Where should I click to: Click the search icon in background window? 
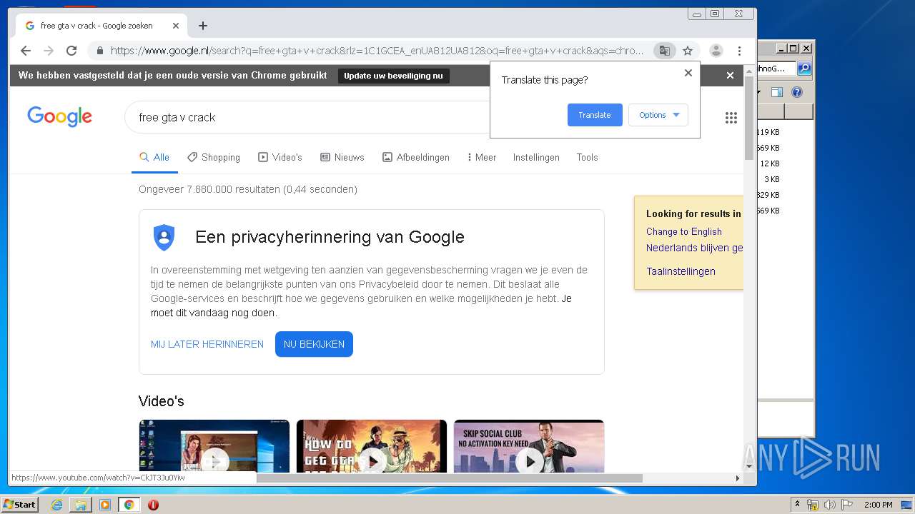click(x=804, y=69)
